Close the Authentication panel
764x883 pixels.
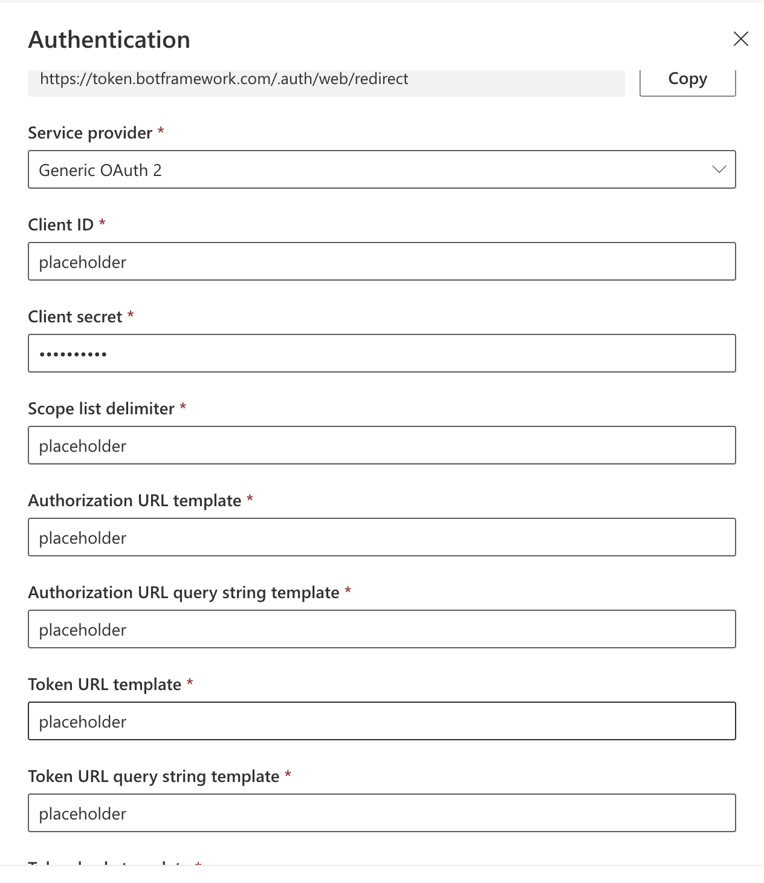tap(741, 39)
